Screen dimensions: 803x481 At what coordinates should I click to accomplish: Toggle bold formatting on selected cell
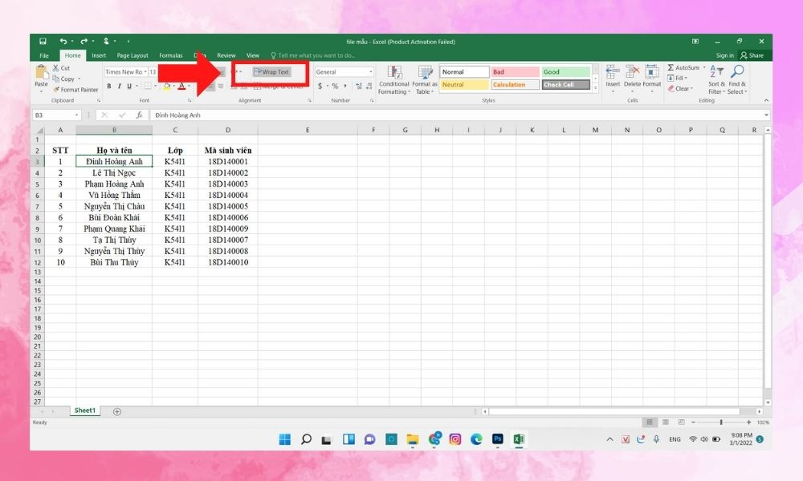109,86
